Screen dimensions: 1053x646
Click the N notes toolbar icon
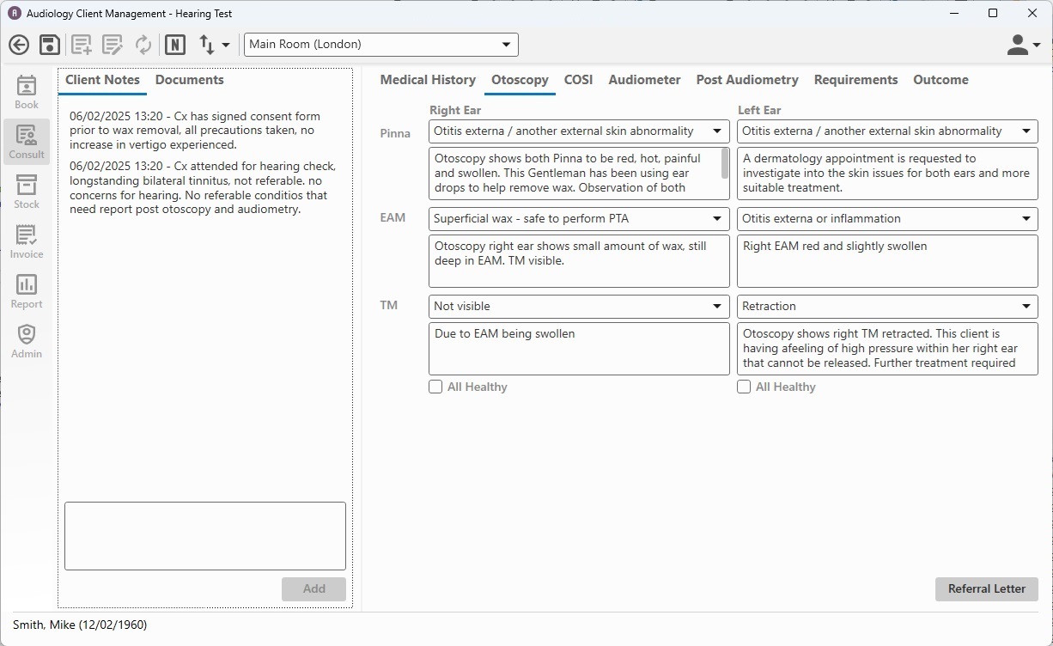click(x=175, y=44)
